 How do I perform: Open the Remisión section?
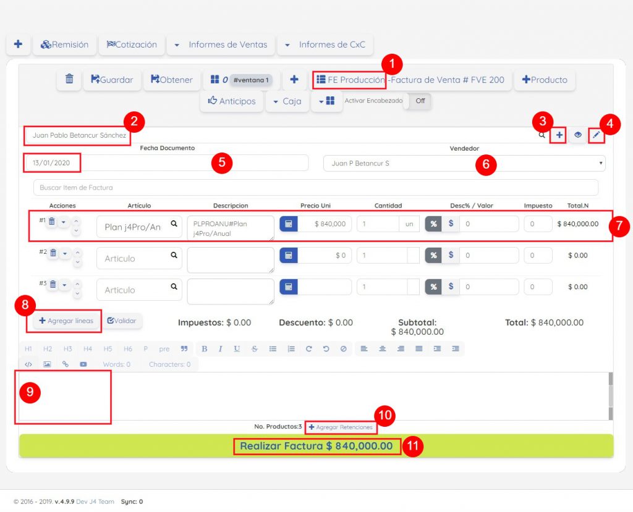tap(64, 44)
